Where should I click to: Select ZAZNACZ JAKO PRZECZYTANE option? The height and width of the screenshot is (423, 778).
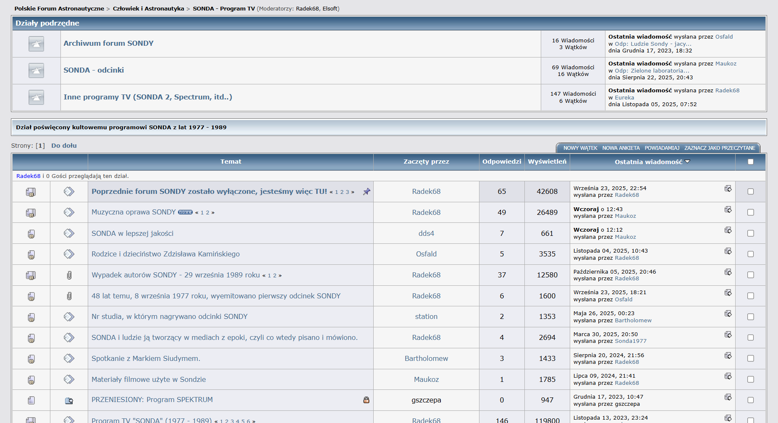719,148
